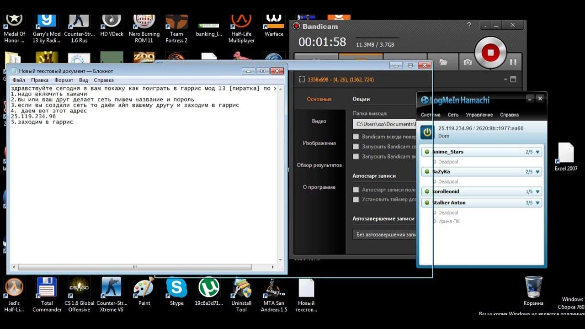The width and height of the screenshot is (585, 329).
Task: Pause the Bandicam recording
Action: (513, 62)
